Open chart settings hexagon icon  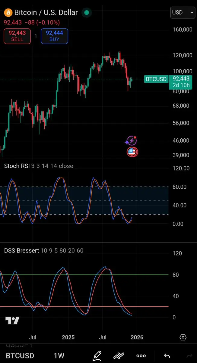(x=183, y=337)
